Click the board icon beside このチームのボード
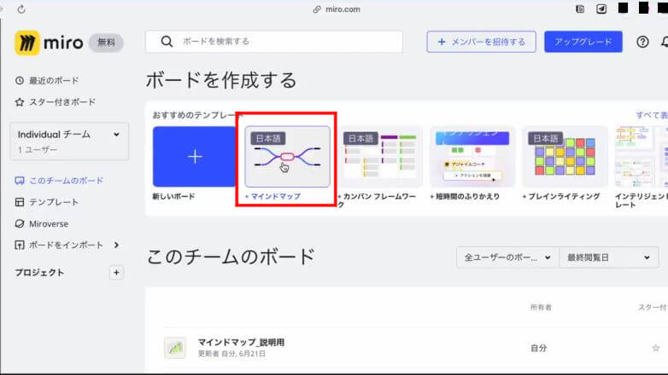Screen dimensions: 668x375 [x=20, y=181]
